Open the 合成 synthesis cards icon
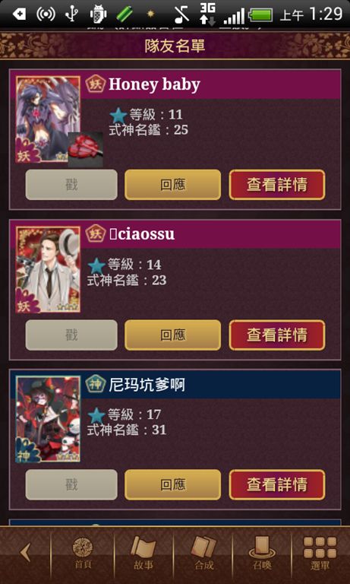Image resolution: width=350 pixels, height=584 pixels. point(203,553)
